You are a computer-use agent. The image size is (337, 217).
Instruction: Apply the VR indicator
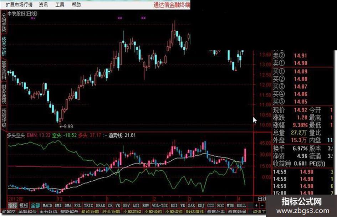(118, 206)
